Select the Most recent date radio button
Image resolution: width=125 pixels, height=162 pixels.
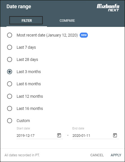(10, 35)
